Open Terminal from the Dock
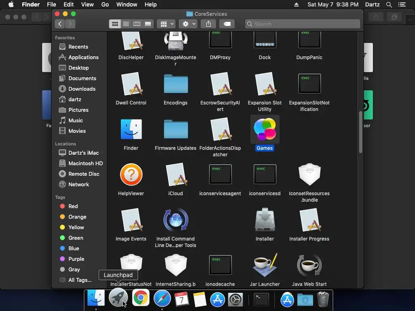 [x=261, y=299]
